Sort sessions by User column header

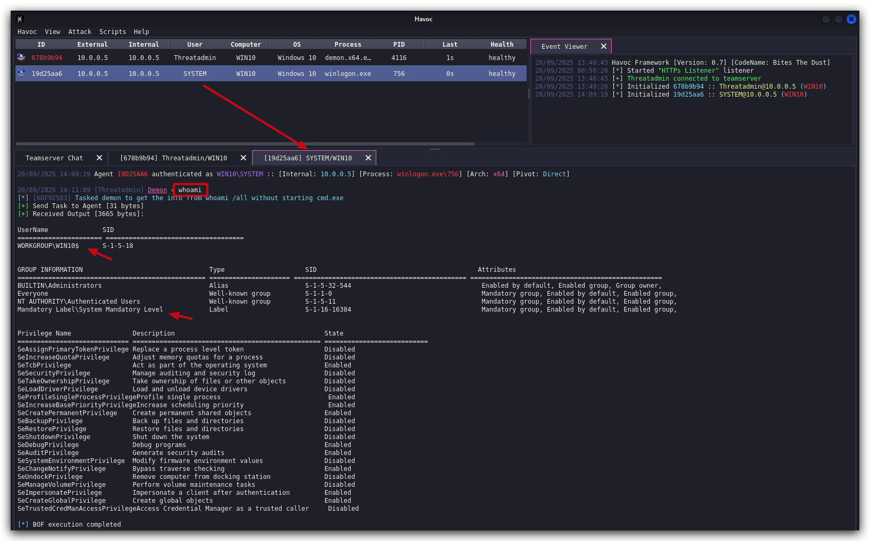(195, 45)
